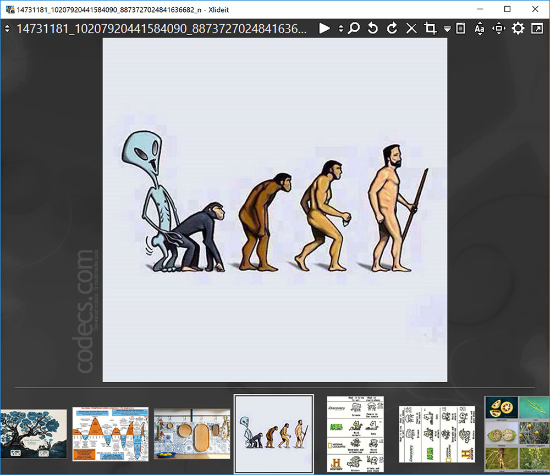Open settings with the gear icon

[x=518, y=29]
